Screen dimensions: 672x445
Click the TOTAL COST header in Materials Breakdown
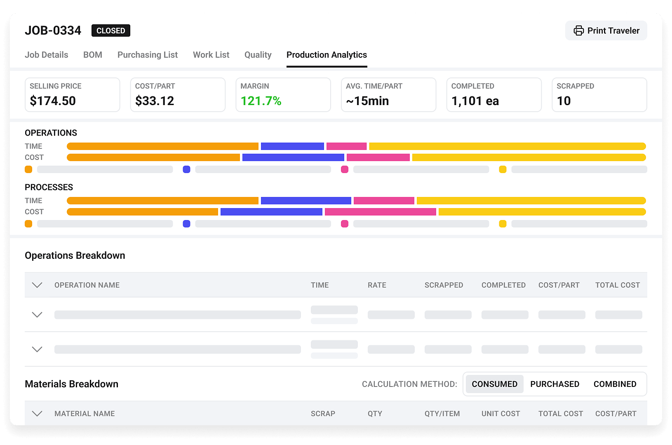coord(561,414)
